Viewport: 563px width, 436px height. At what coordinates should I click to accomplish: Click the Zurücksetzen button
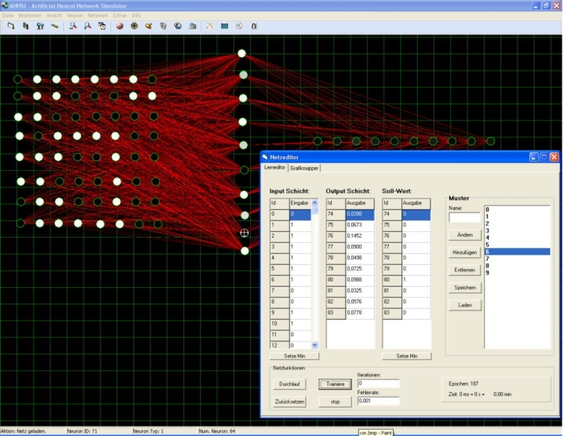pos(289,401)
